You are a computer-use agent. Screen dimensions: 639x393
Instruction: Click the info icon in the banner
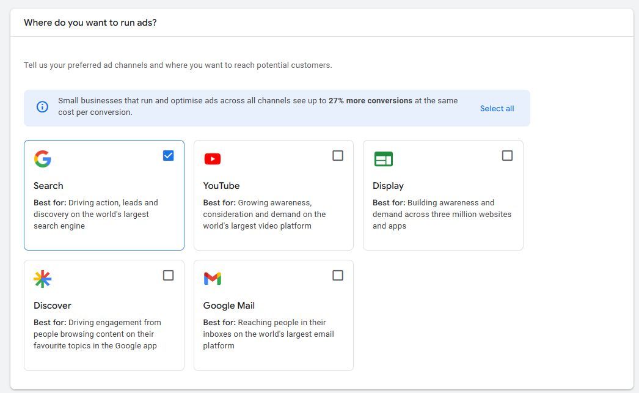pyautogui.click(x=42, y=106)
